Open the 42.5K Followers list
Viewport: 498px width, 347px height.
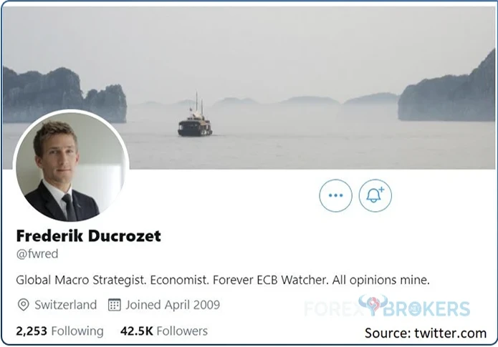click(x=164, y=331)
